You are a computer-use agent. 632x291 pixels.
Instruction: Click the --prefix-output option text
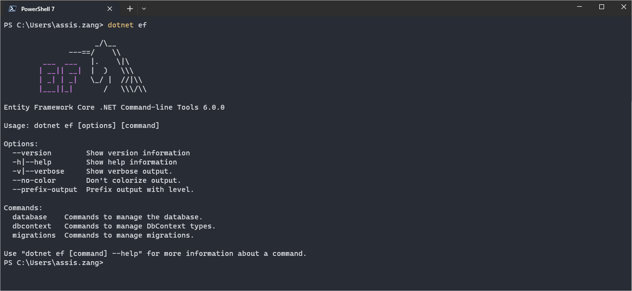(45, 190)
